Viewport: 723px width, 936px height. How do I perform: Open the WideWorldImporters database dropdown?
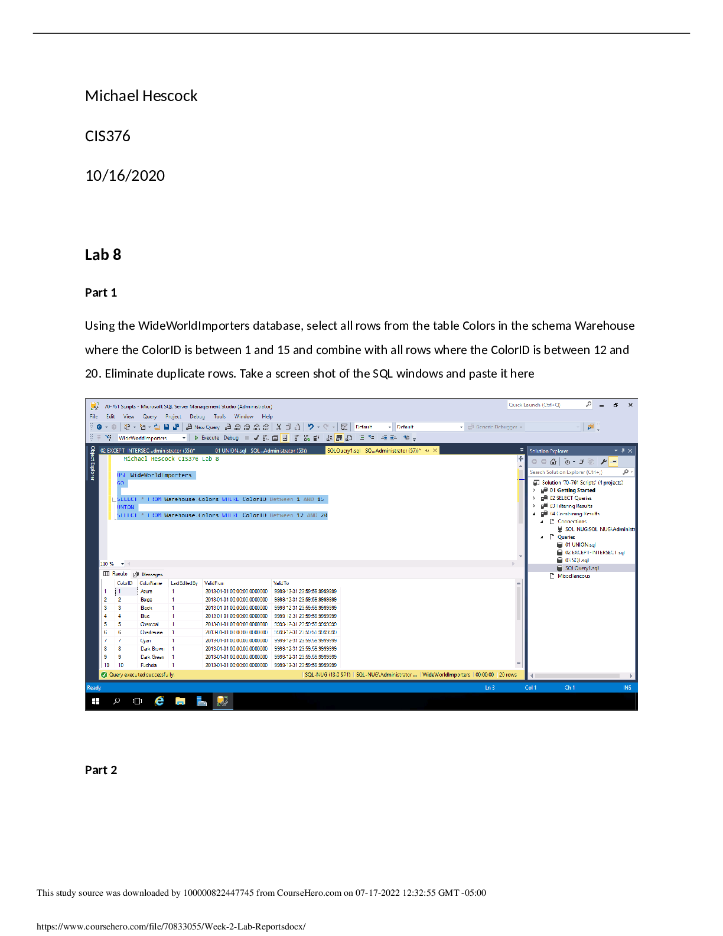(x=184, y=438)
